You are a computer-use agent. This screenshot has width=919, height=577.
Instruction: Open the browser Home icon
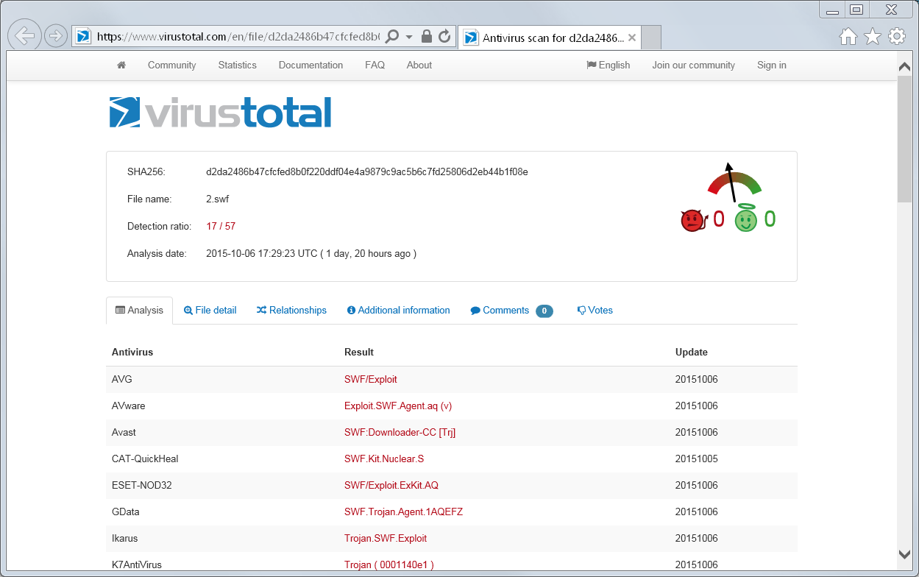point(848,36)
